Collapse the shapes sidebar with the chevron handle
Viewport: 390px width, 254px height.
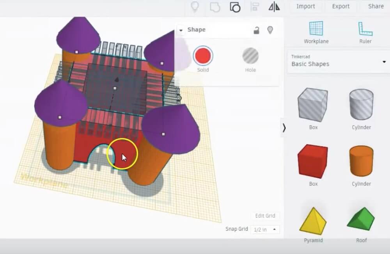tap(284, 128)
